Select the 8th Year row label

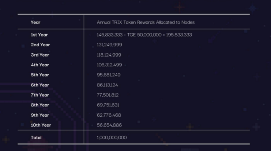40,105
